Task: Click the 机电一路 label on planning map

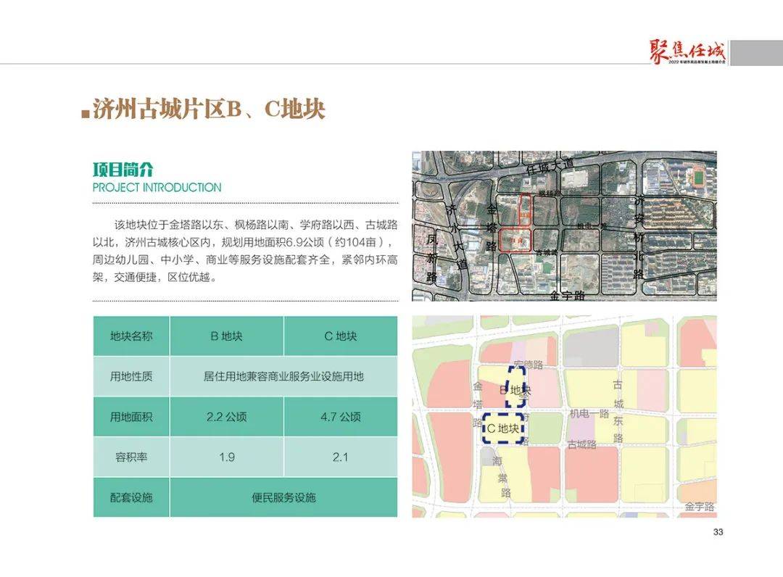Action: click(x=589, y=413)
